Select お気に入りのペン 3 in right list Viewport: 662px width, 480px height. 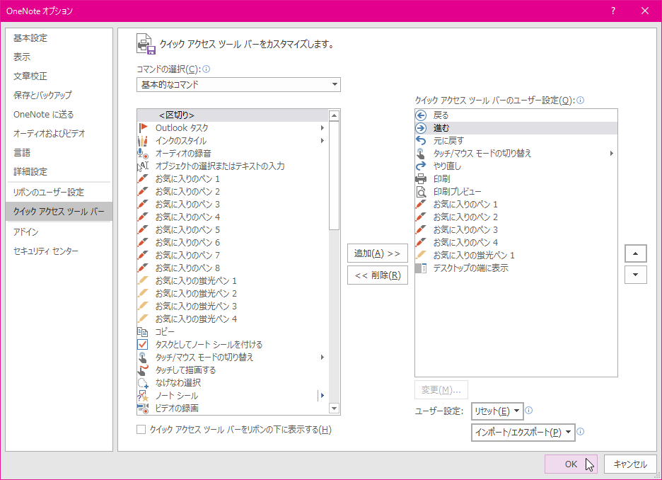516,230
